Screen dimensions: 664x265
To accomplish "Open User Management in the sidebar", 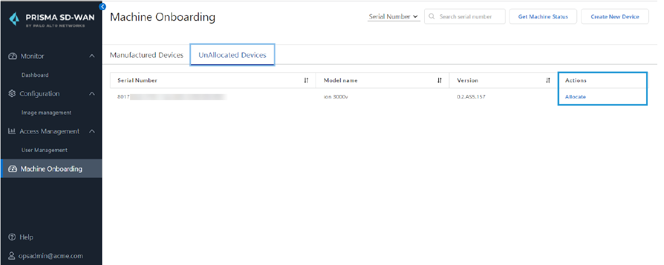I will (x=44, y=150).
